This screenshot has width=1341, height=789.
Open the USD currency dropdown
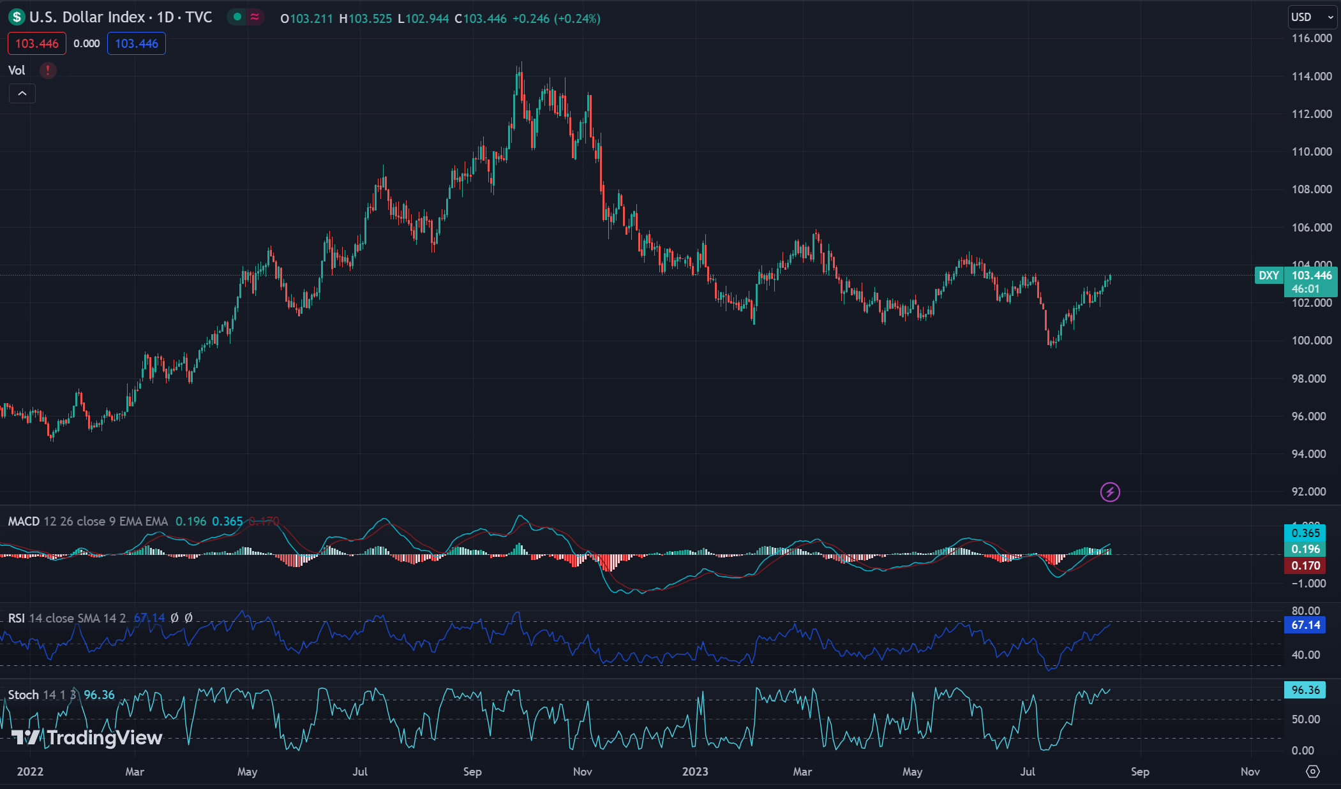(1312, 17)
